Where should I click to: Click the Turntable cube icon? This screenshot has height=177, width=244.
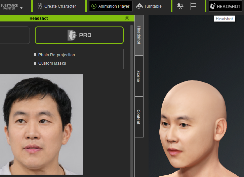139,6
